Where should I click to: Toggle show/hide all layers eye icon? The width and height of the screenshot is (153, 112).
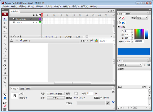click(x=34, y=15)
